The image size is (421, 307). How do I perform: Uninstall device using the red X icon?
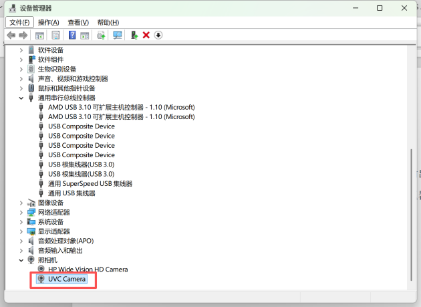pos(146,35)
